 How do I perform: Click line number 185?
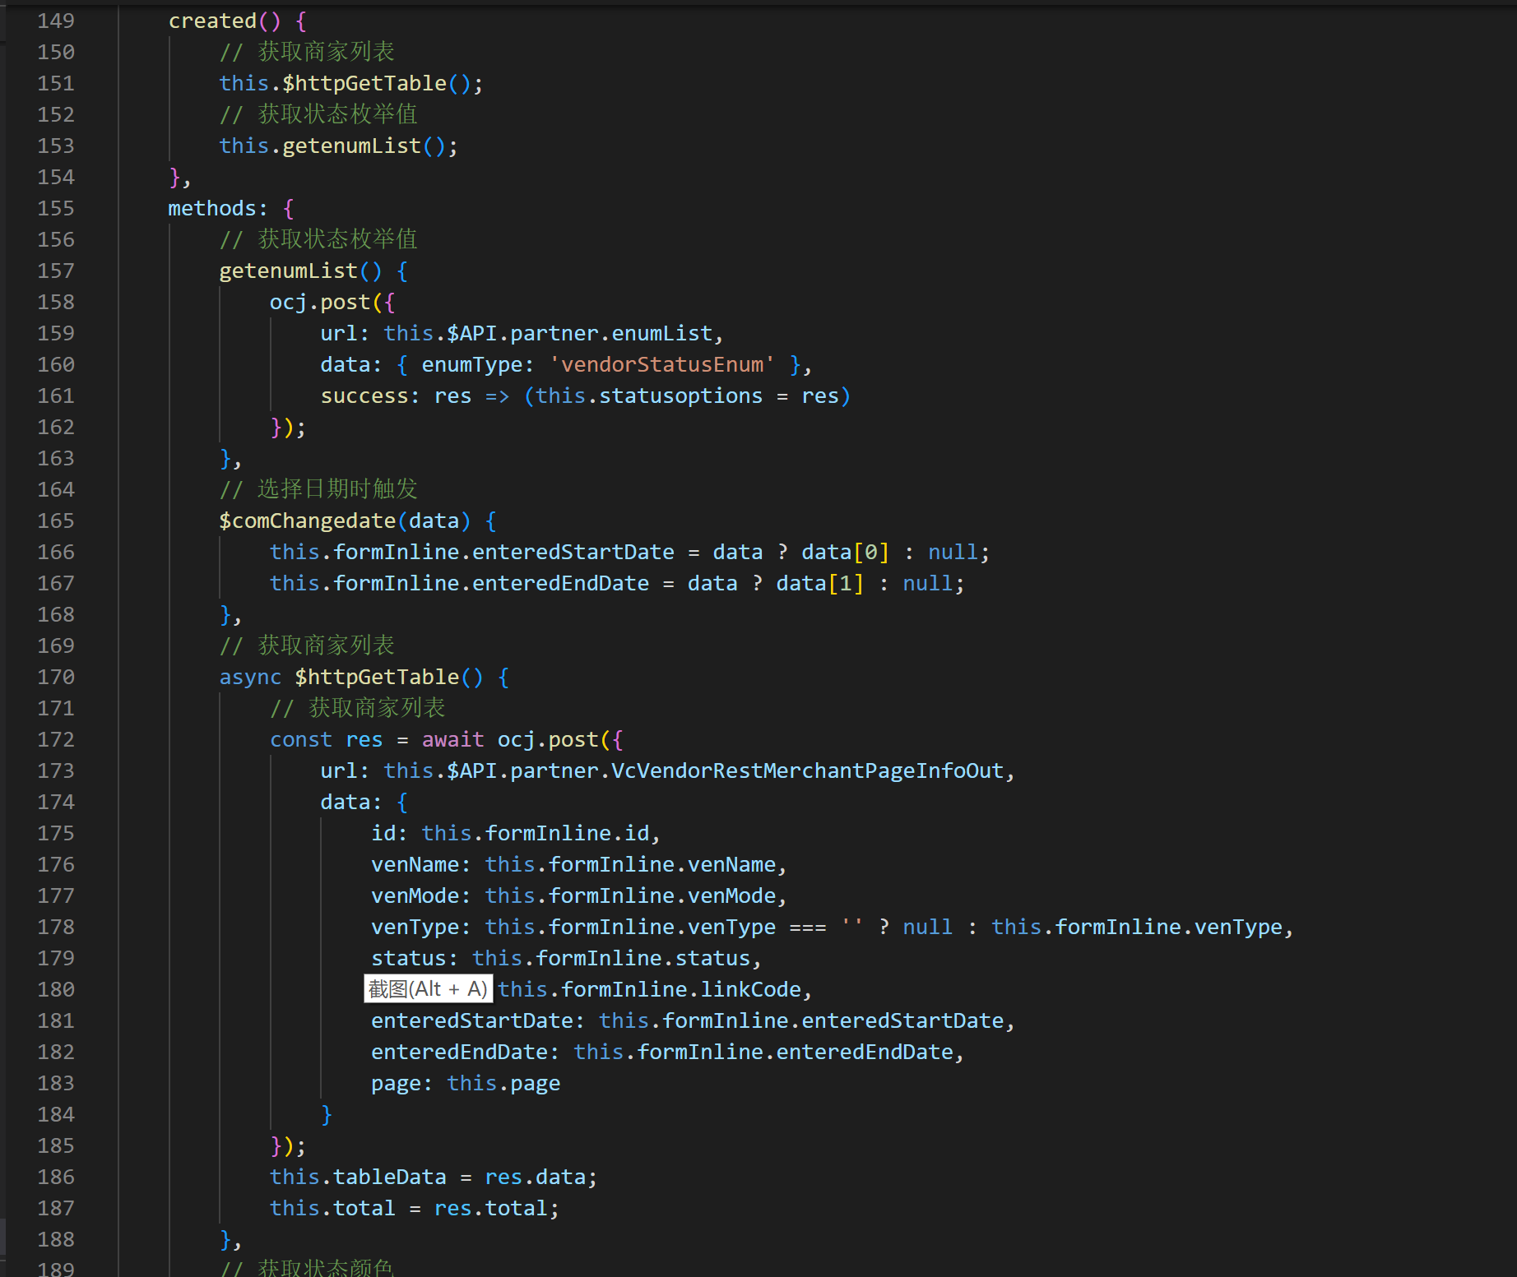click(x=56, y=1145)
